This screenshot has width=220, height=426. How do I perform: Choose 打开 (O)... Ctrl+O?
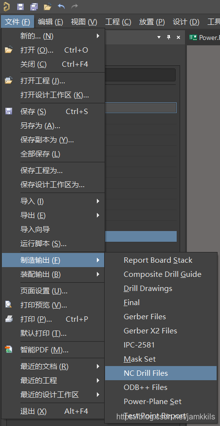(53, 50)
